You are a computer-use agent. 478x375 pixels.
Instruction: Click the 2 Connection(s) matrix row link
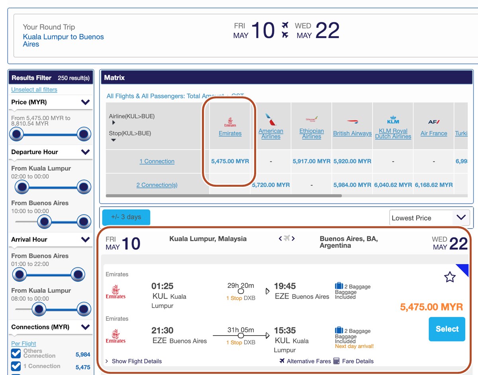(157, 185)
